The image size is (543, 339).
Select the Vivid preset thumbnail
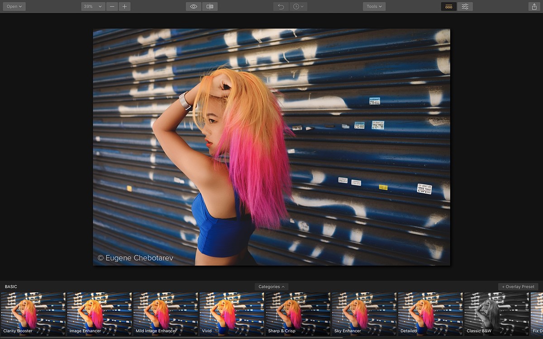click(232, 313)
